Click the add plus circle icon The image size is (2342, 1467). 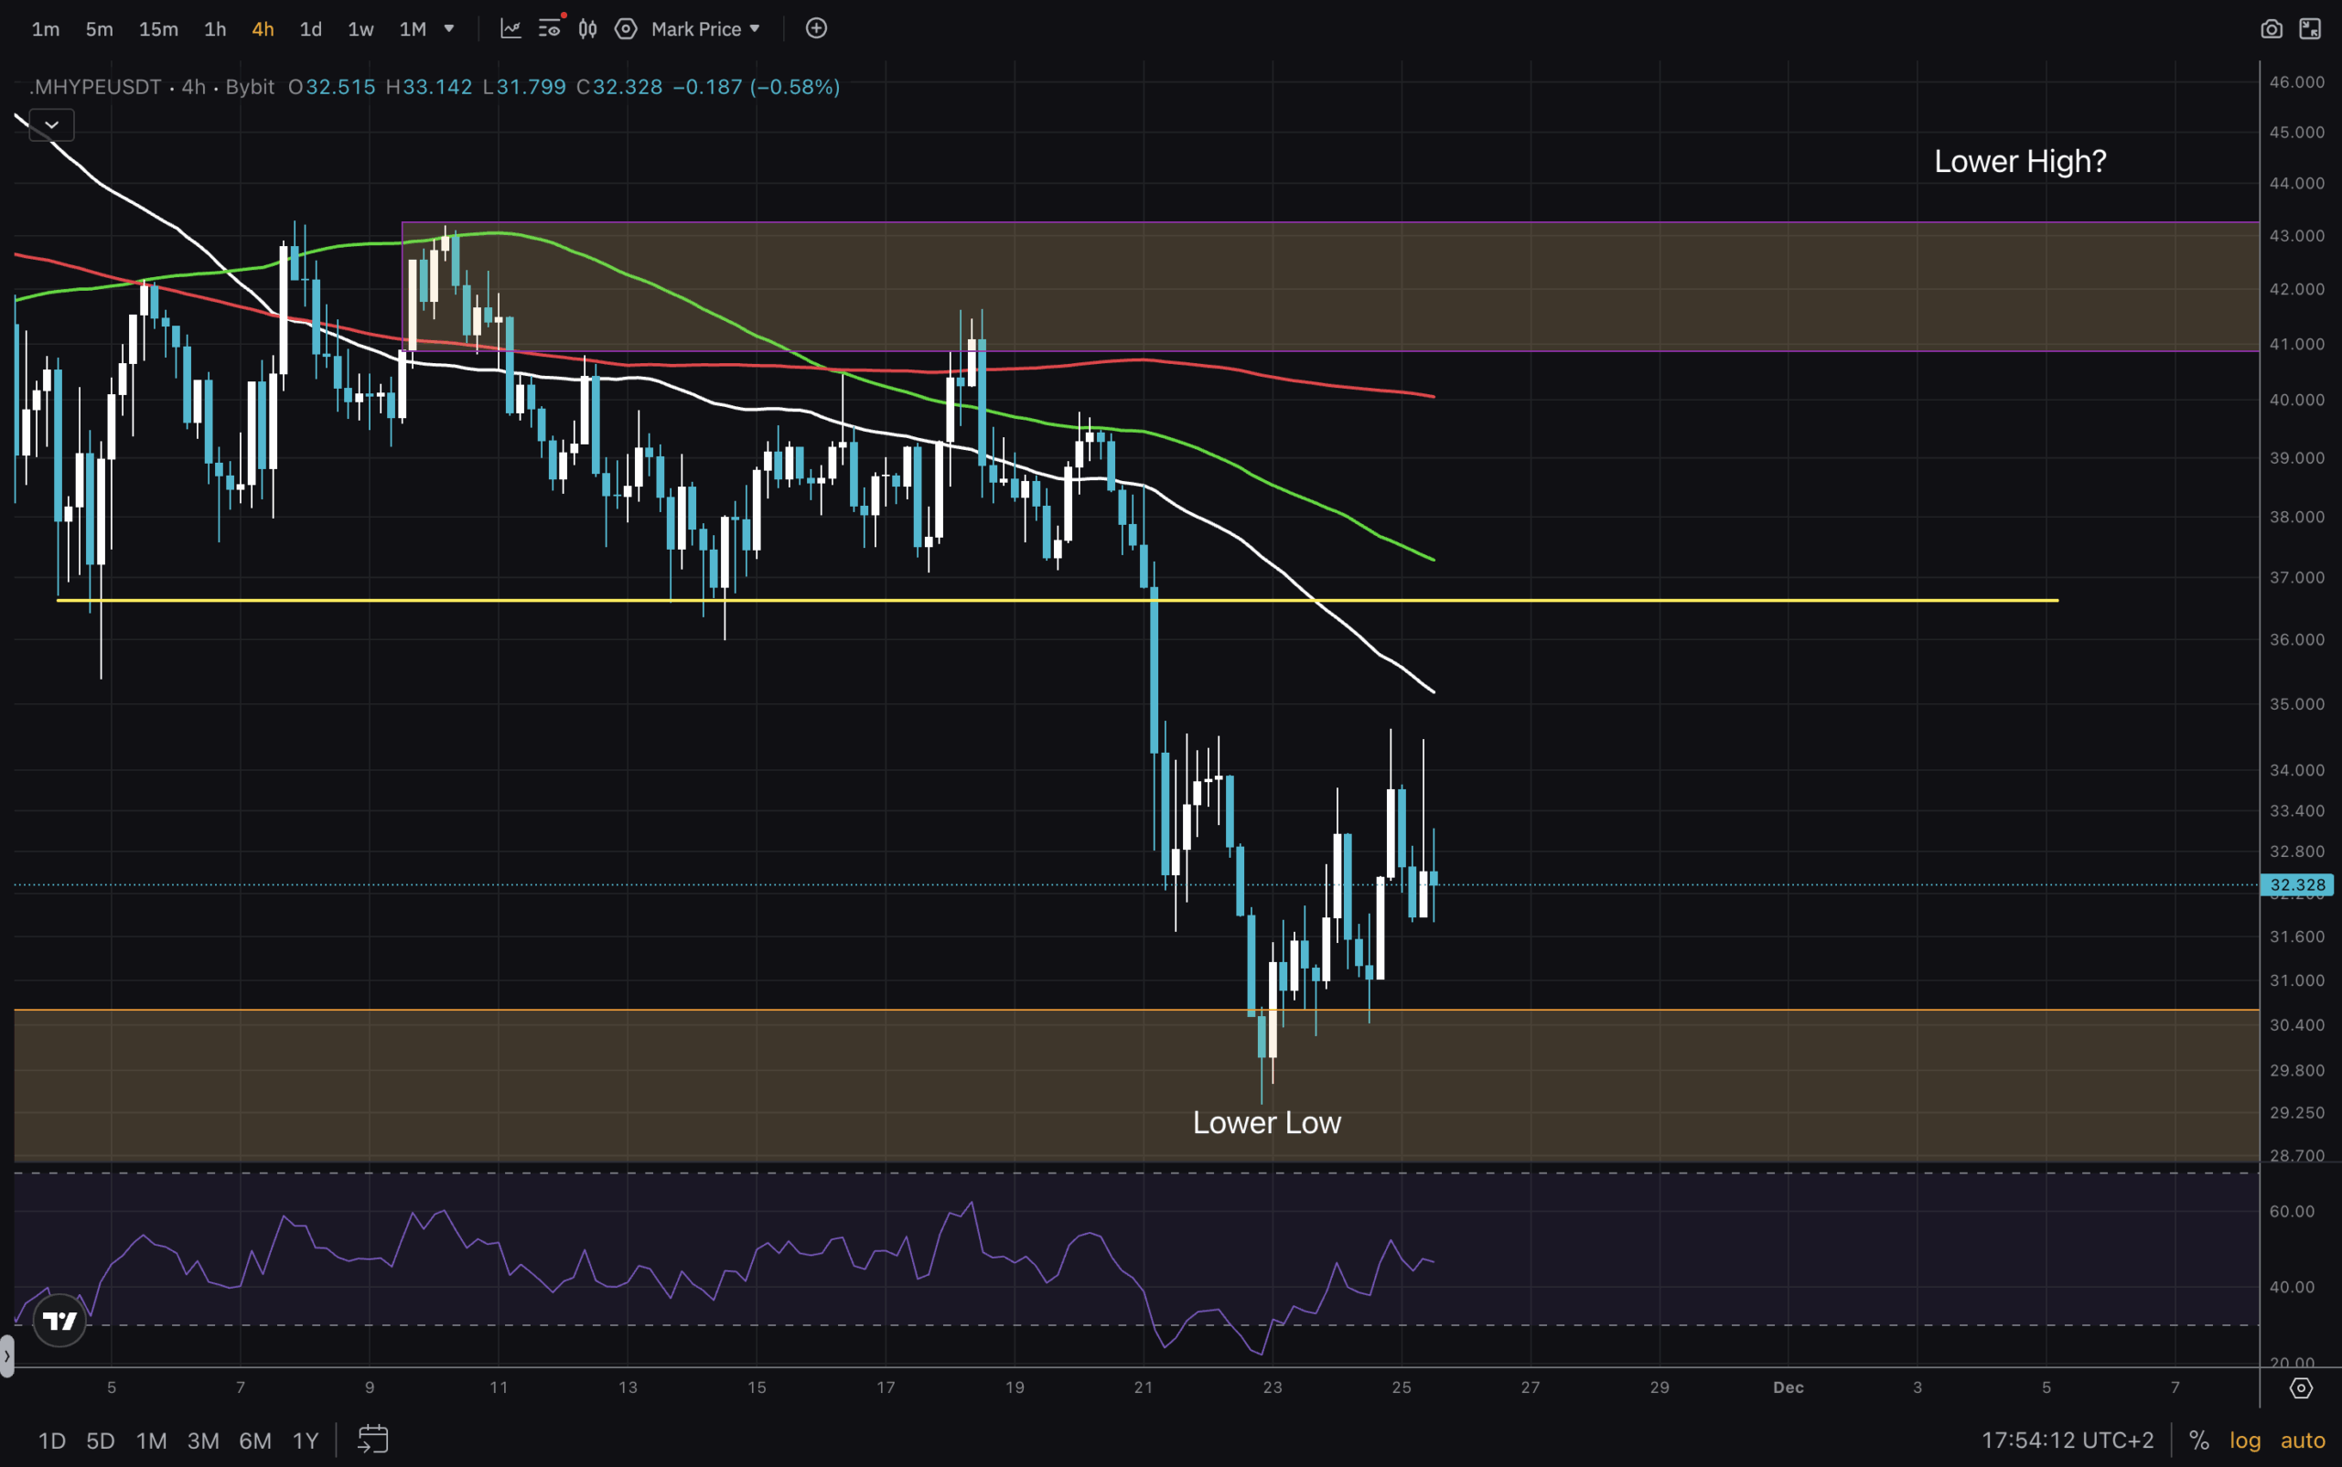point(816,29)
